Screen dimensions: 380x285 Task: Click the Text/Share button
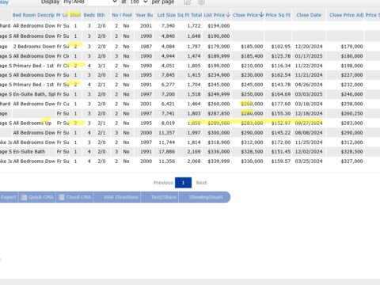(x=164, y=197)
